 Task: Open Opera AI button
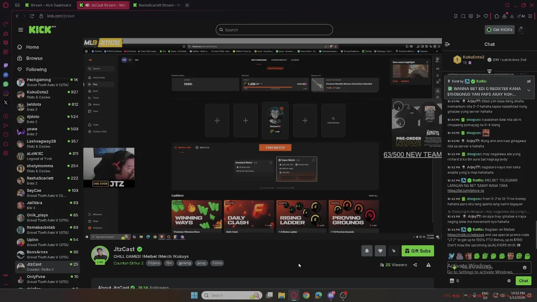pos(521,16)
